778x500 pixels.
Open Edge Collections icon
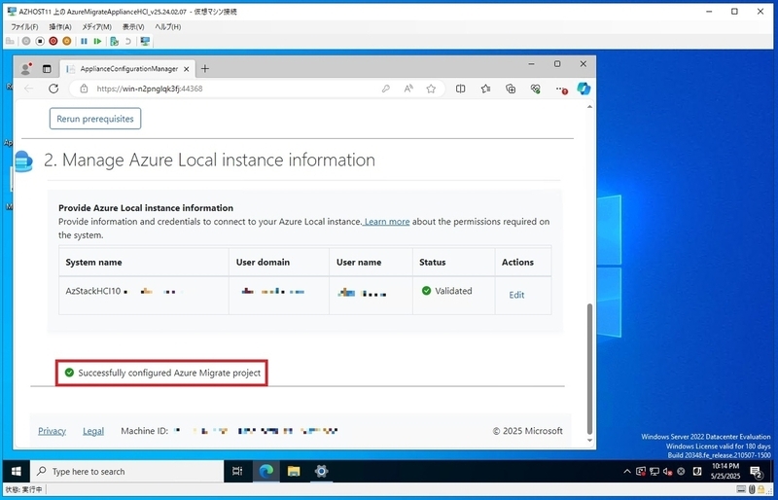click(x=511, y=89)
